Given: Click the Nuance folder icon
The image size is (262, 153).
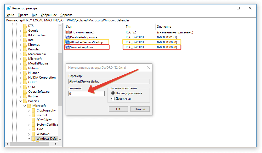Looking at the screenshot, I should click(25, 73).
